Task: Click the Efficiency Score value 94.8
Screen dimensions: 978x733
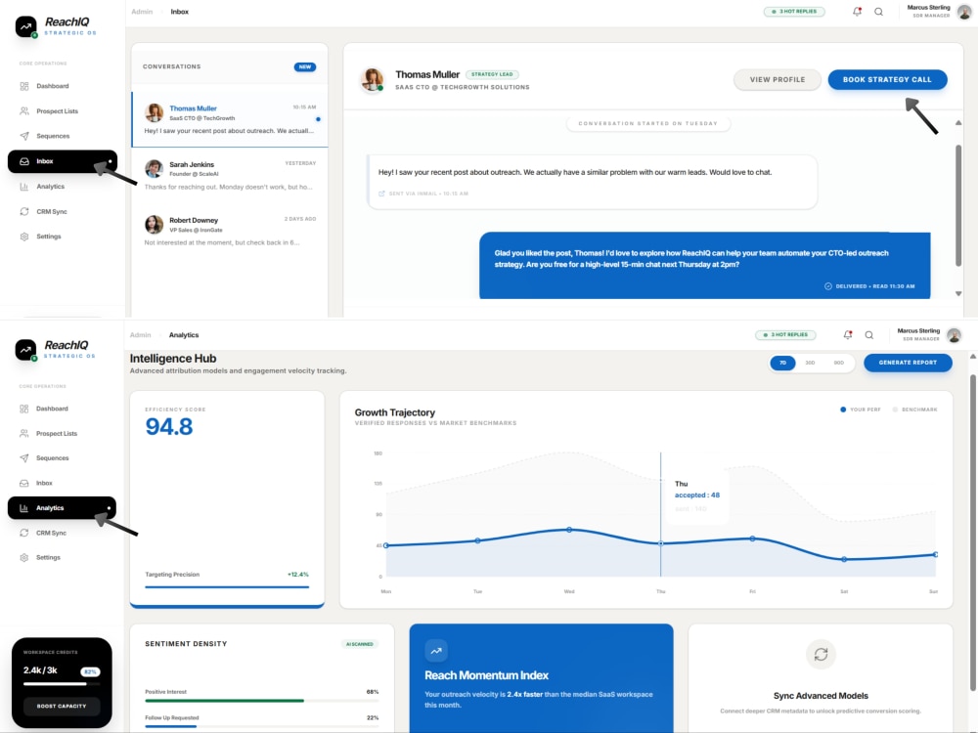Action: [x=169, y=427]
